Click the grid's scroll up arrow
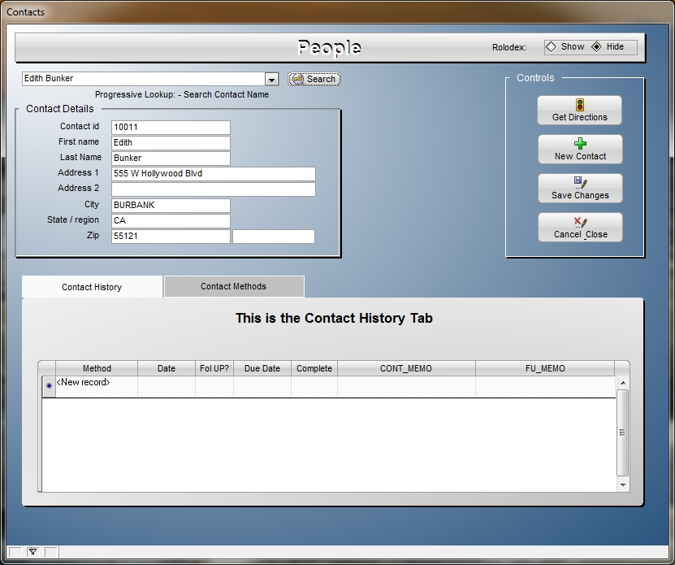The height and width of the screenshot is (565, 675). click(623, 383)
